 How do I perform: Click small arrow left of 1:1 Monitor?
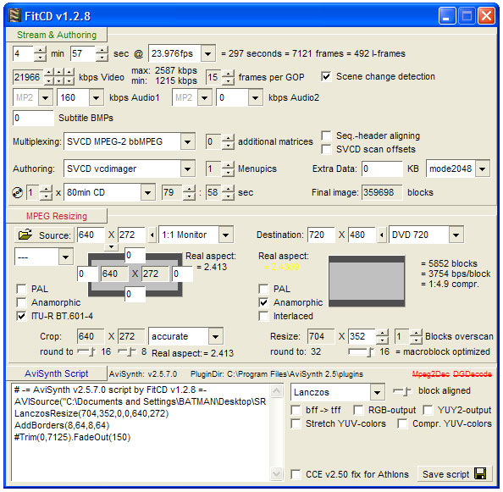[152, 235]
